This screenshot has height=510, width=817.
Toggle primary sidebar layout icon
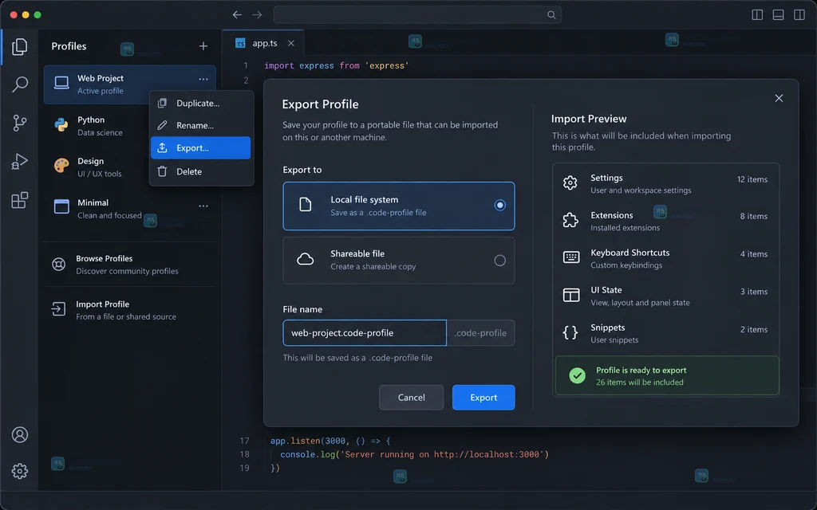pos(757,14)
